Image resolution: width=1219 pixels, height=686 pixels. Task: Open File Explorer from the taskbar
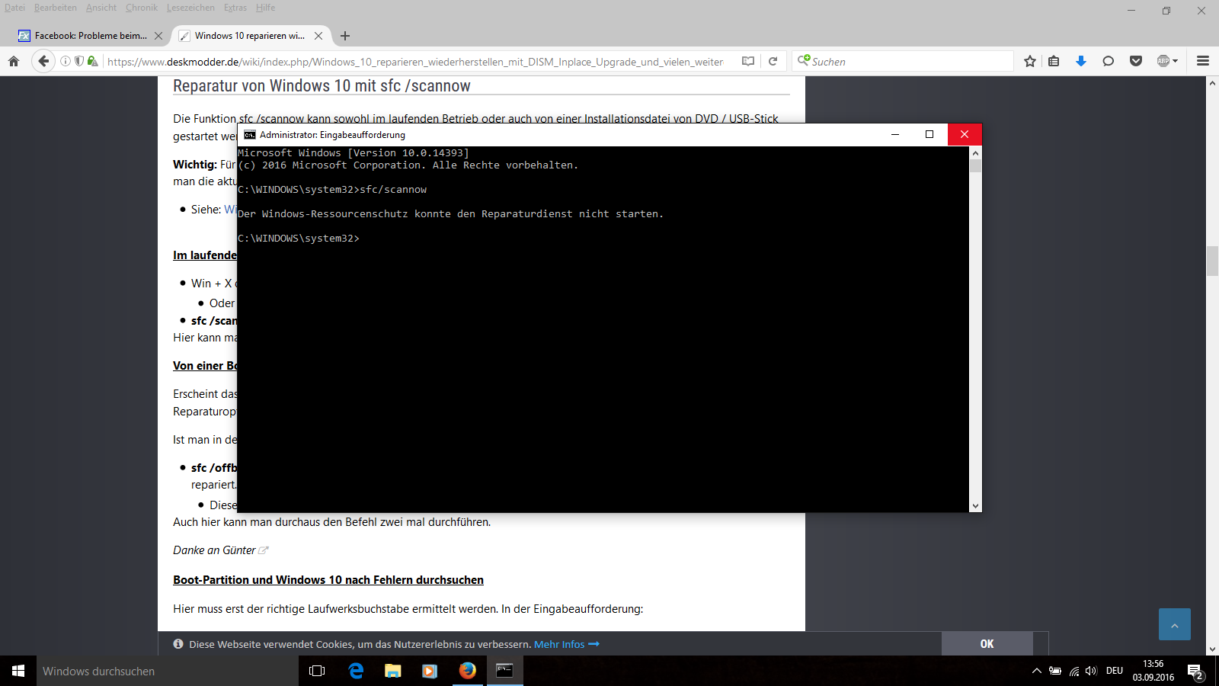(392, 671)
